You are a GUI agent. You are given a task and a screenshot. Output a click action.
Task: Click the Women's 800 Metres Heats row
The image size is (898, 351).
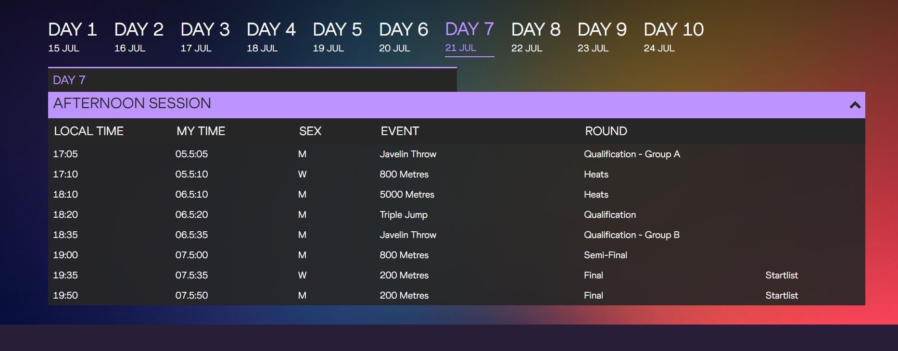[404, 174]
